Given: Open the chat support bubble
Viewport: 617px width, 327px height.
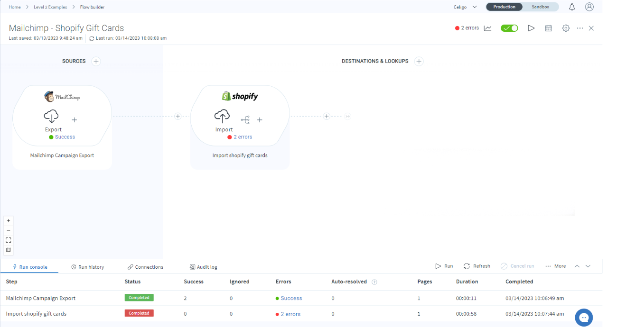Looking at the screenshot, I should (x=583, y=317).
